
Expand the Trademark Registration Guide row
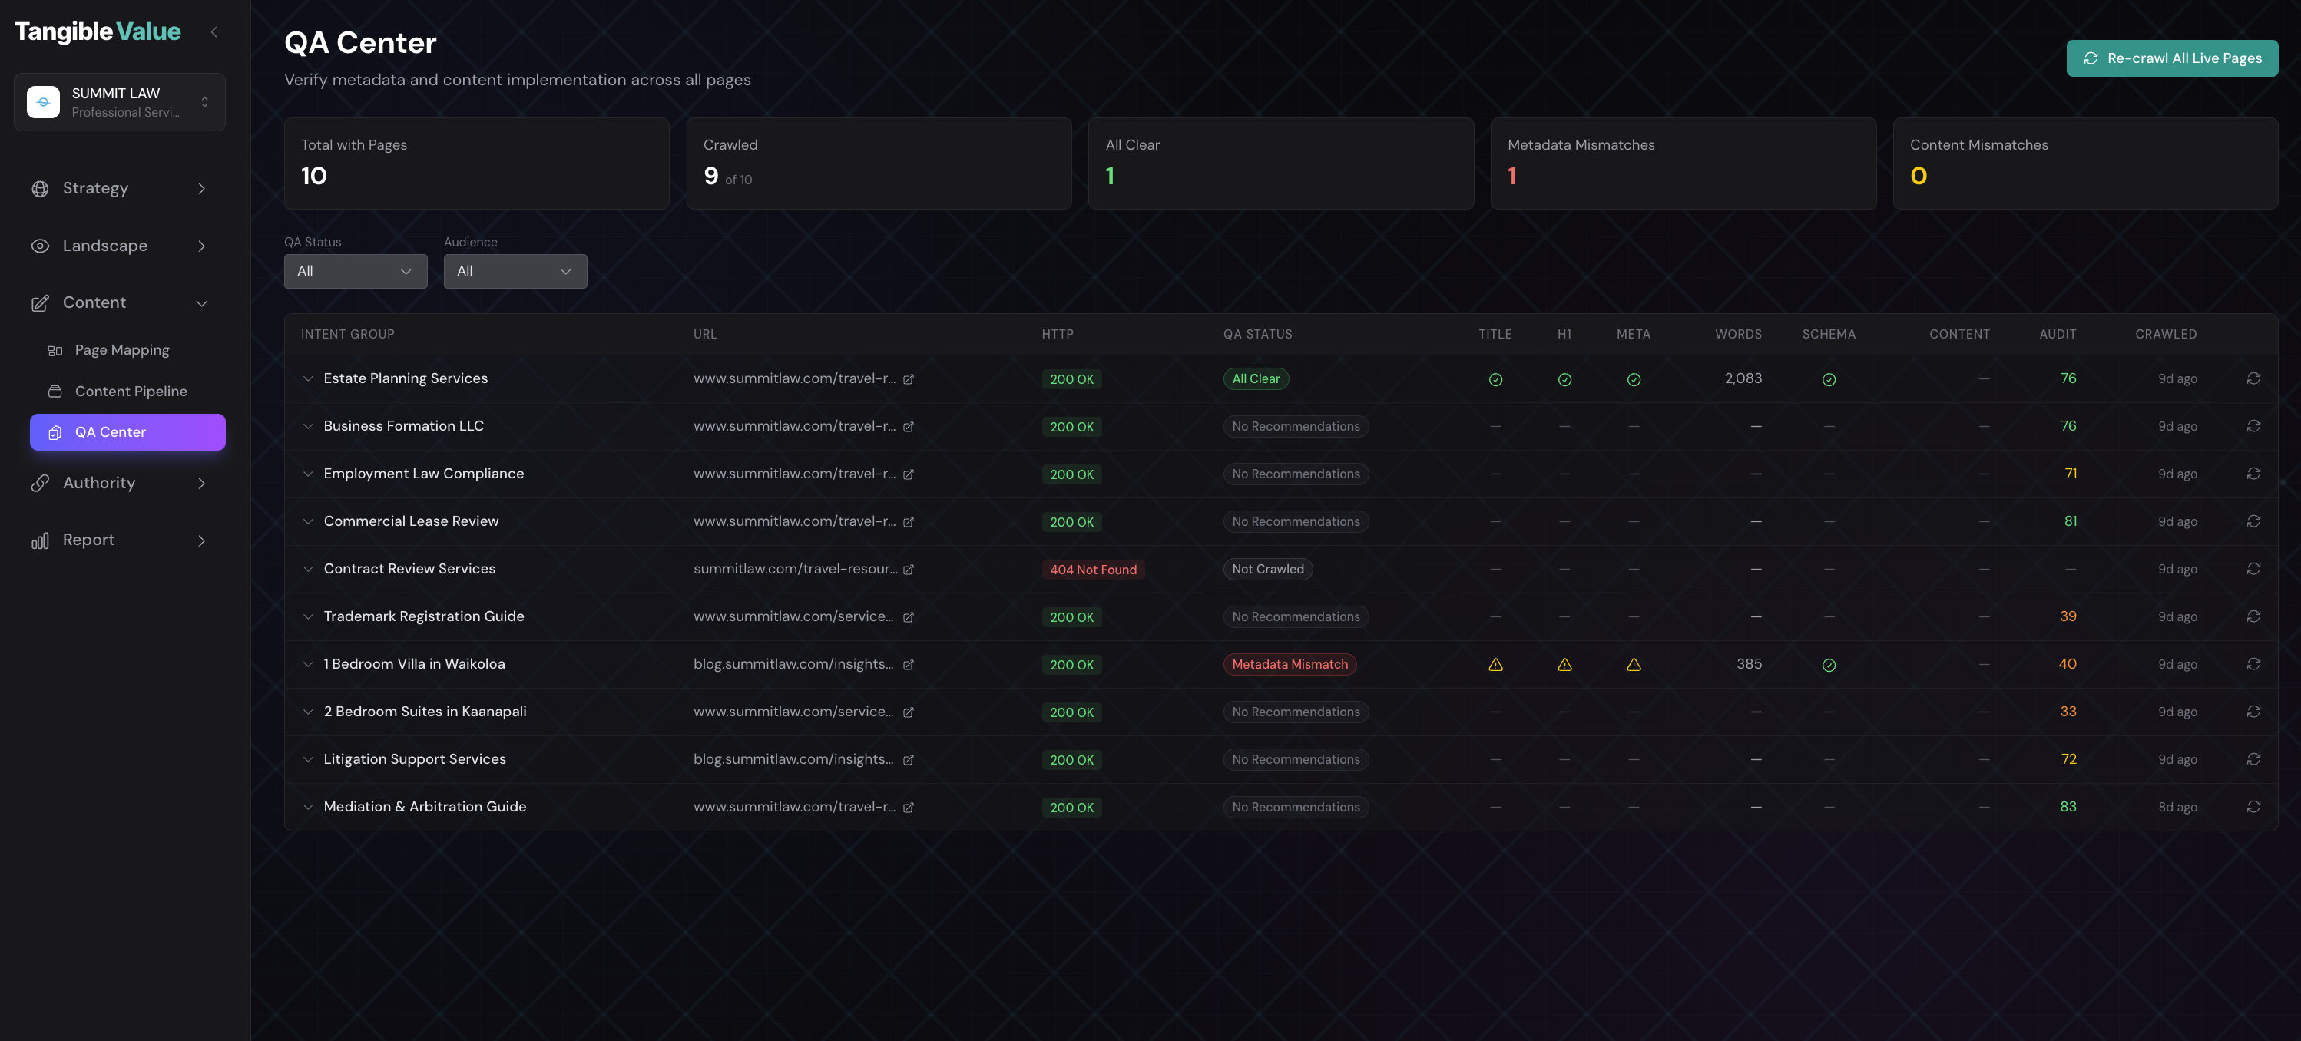(x=308, y=616)
